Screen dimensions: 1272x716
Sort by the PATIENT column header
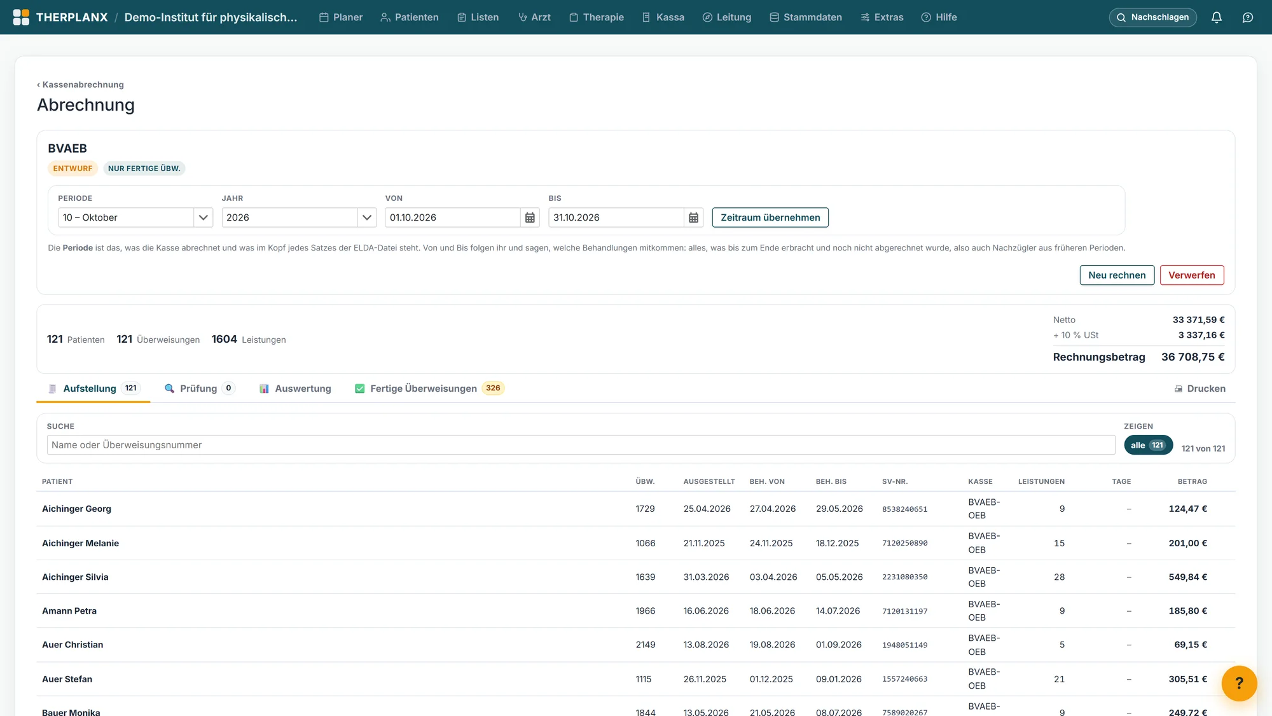coord(57,481)
